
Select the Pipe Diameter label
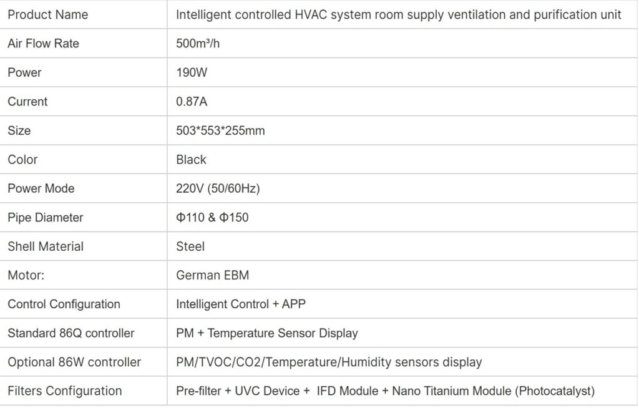(45, 217)
